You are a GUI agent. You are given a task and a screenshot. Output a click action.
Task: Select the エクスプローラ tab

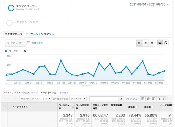pos(14,34)
